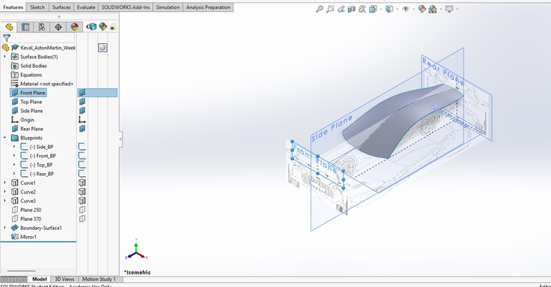Screen dimensions: 551x287
Task: Click the View Orientation cube icon
Action: (373, 9)
